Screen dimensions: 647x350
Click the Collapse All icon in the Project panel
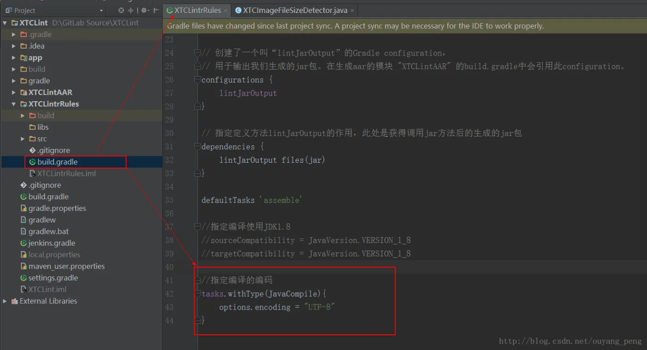[x=131, y=10]
